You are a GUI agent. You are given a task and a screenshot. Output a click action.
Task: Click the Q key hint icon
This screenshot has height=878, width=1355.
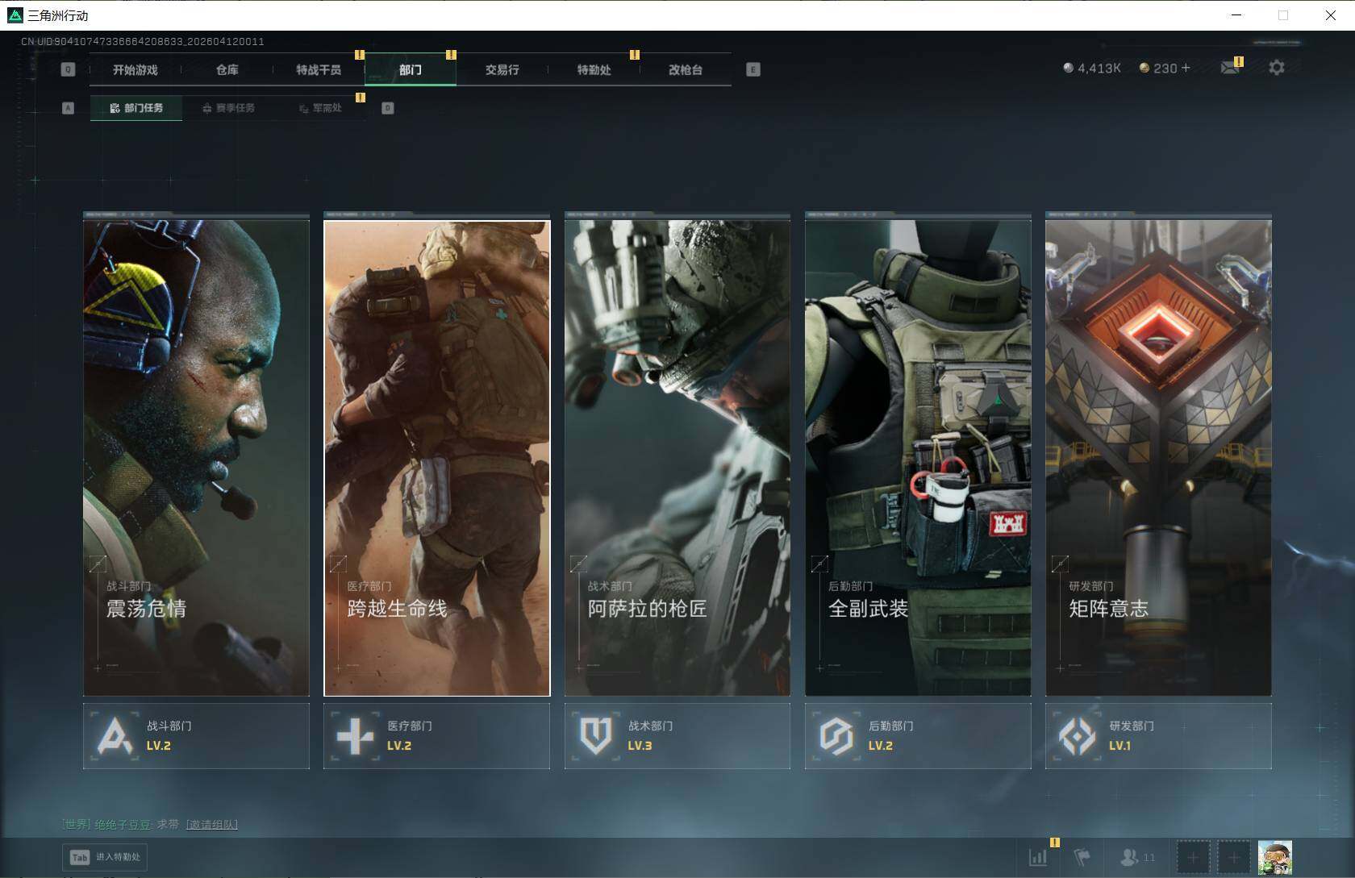coord(69,69)
